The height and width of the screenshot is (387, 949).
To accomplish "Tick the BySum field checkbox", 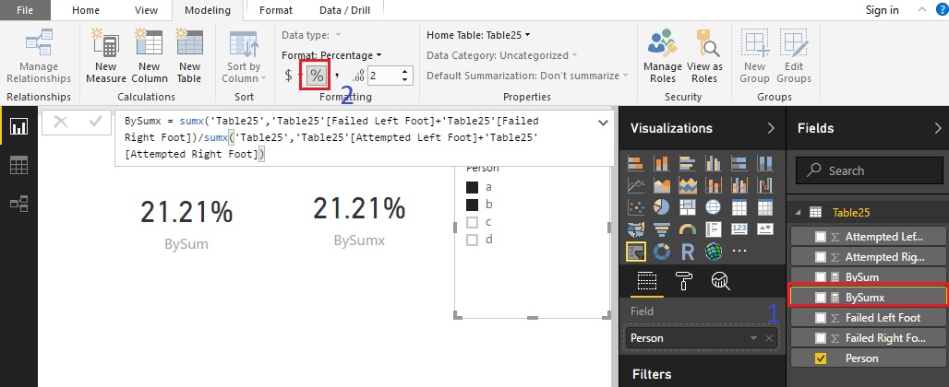I will click(x=820, y=277).
